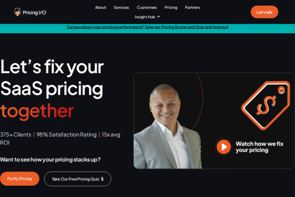Click Watch how we fix your pricing text
The image size is (295, 197).
pyautogui.click(x=259, y=147)
